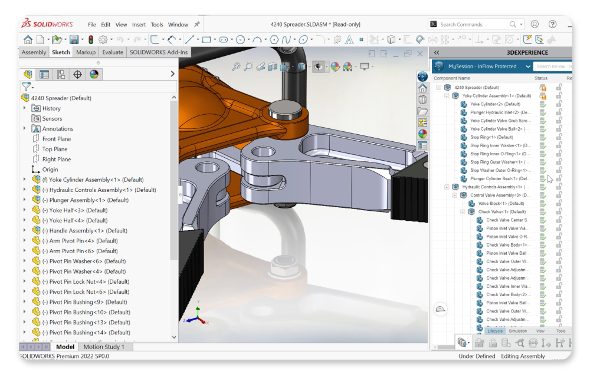
Task: Click the Section View icon
Action: pyautogui.click(x=273, y=67)
